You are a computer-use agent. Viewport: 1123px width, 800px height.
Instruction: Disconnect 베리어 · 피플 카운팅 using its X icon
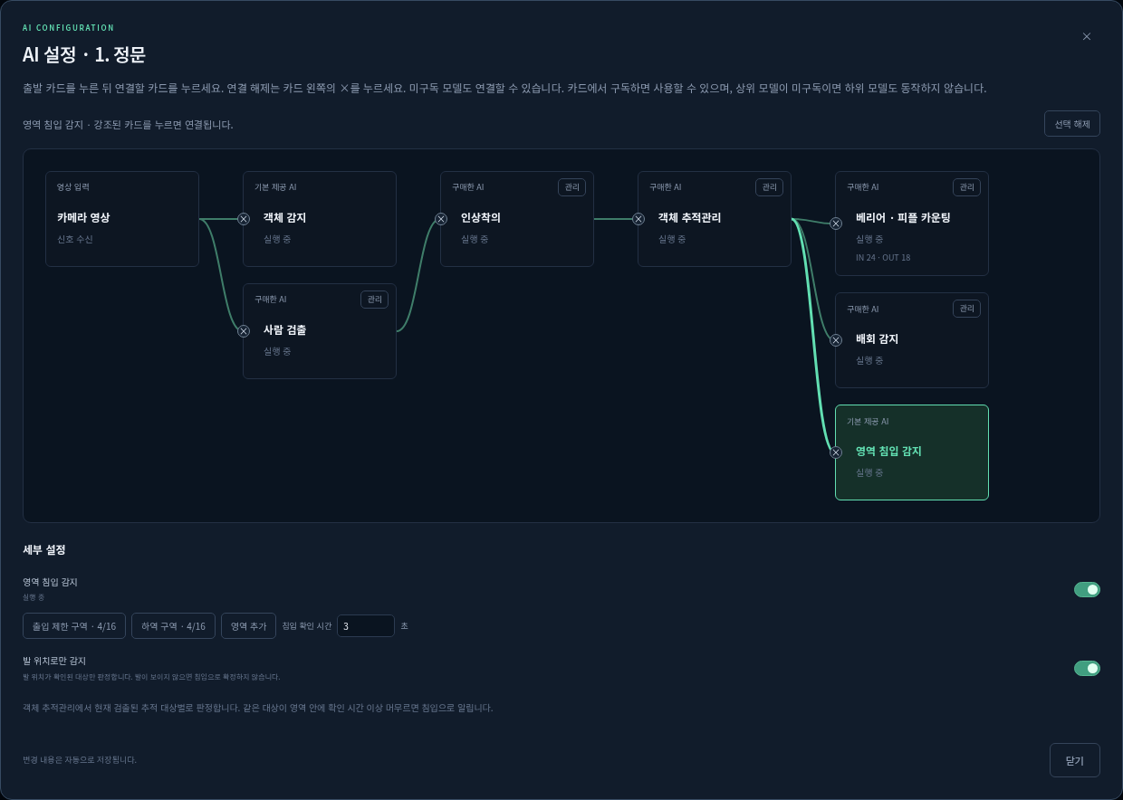click(x=836, y=224)
